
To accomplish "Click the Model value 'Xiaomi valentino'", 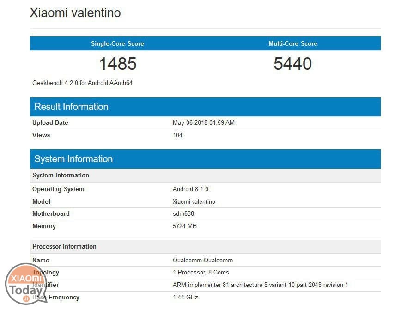I will pyautogui.click(x=194, y=202).
